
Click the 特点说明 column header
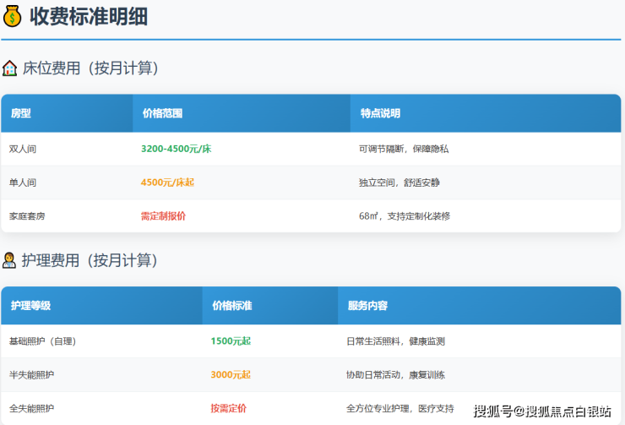tap(380, 113)
